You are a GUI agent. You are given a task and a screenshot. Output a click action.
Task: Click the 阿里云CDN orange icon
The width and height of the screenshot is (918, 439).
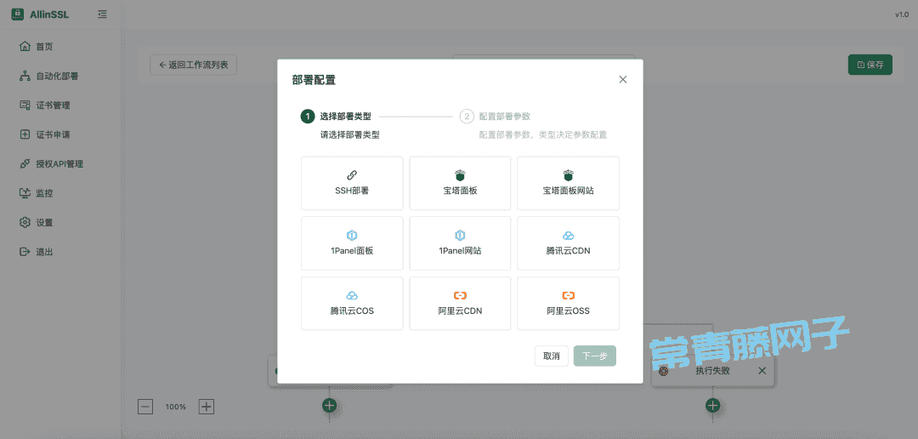460,295
